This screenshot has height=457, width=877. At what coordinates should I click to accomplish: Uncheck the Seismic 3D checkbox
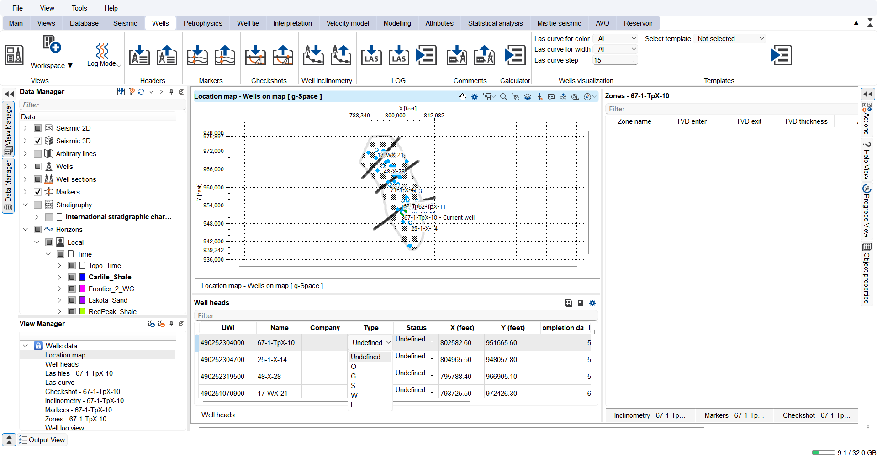pyautogui.click(x=38, y=141)
